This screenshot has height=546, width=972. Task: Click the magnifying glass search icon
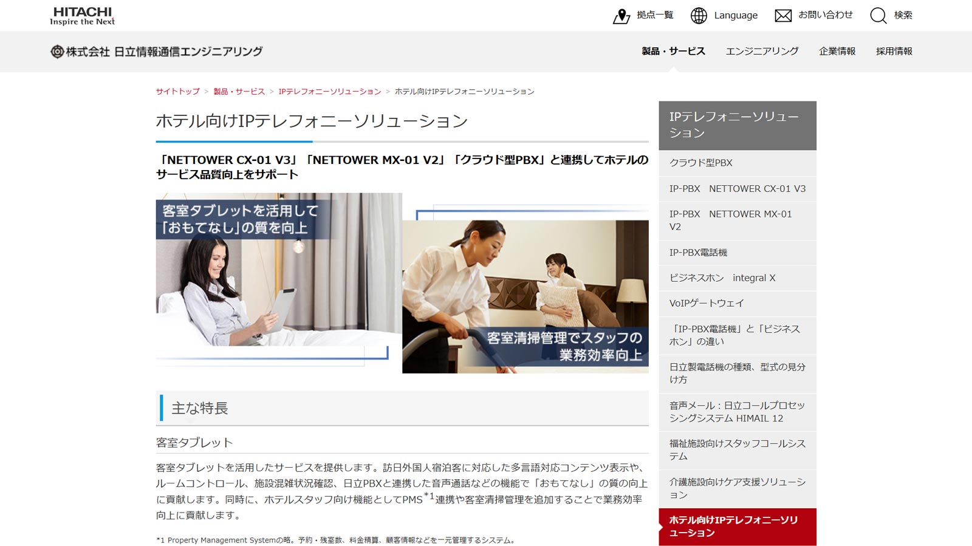878,15
